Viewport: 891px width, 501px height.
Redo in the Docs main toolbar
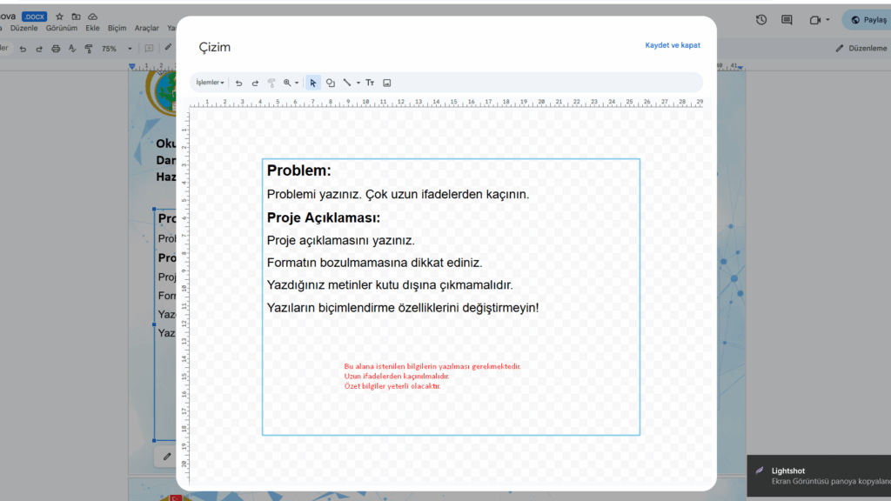[39, 49]
